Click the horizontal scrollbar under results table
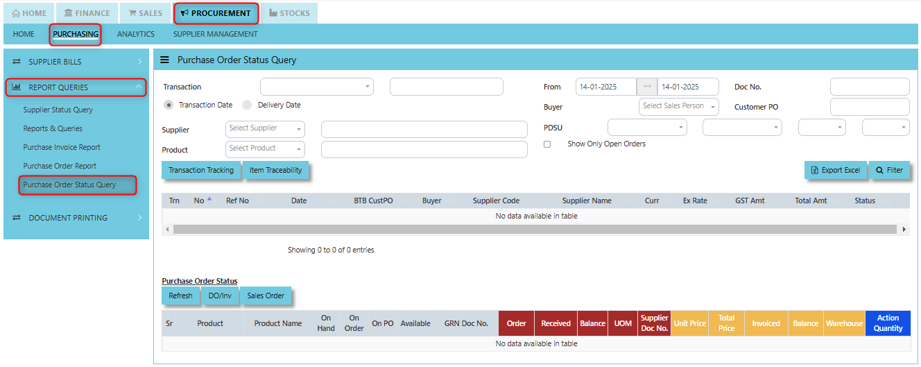 535,229
